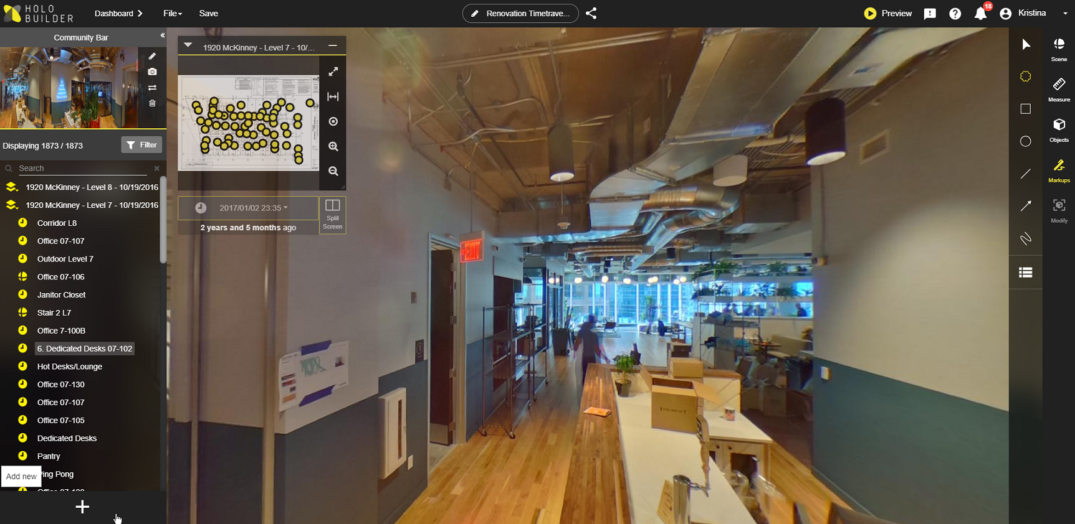The height and width of the screenshot is (524, 1075).
Task: Open the help question mark
Action: tap(955, 14)
